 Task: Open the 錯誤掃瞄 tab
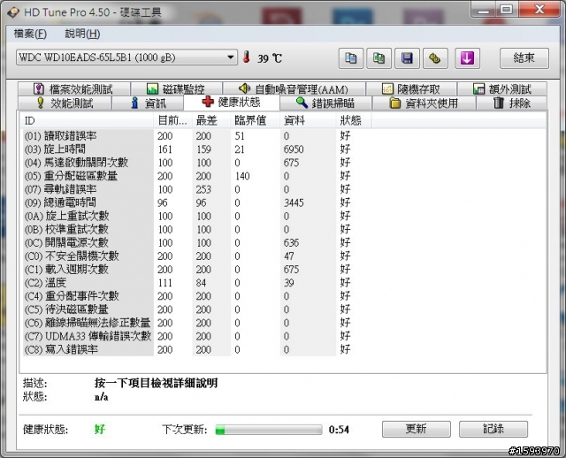tap(325, 103)
